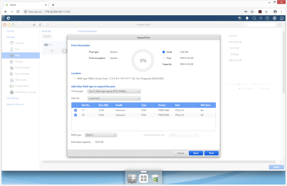Click the Create button in Pool list
Screen dimensions: 287x186
pyautogui.click(x=47, y=36)
